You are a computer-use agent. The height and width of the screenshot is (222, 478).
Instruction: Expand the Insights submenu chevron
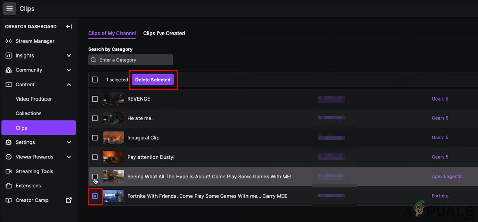(69, 56)
